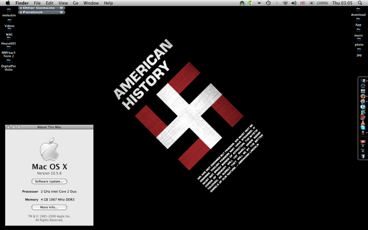
Task: Click the volume speaker menu bar icon
Action: pos(293,3)
